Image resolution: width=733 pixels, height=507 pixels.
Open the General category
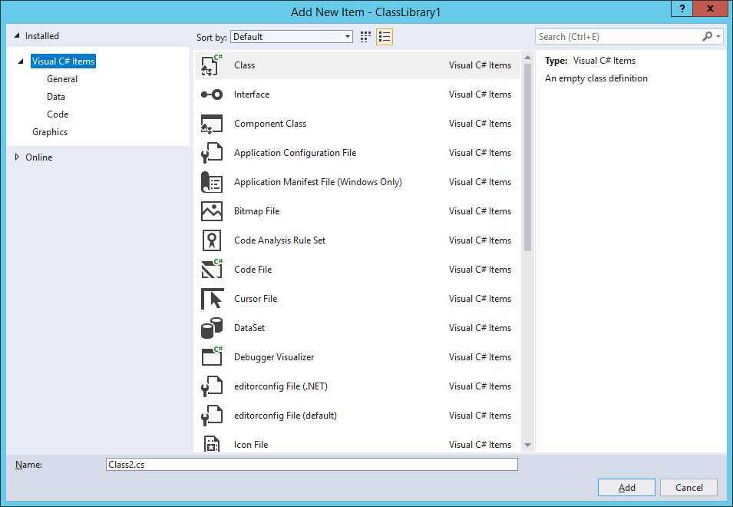click(62, 79)
